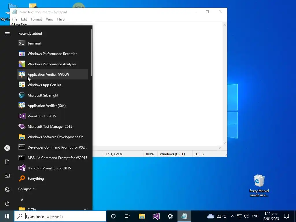The height and width of the screenshot is (222, 296).
Task: Click the Notepad horizontal scrollbar right arrow
Action: click(220, 148)
